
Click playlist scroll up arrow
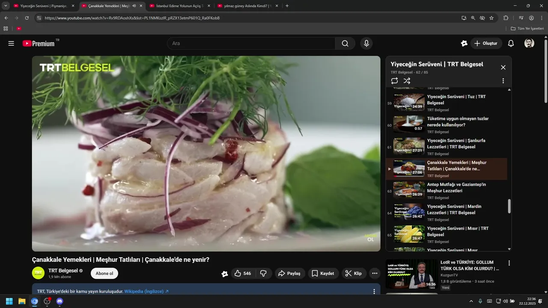click(x=509, y=90)
